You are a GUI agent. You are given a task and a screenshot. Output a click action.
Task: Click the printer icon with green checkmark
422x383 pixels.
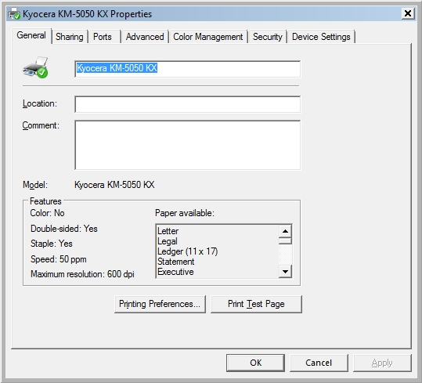click(x=35, y=67)
